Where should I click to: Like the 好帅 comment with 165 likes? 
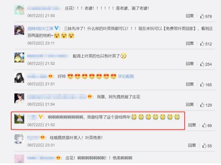point(202,85)
